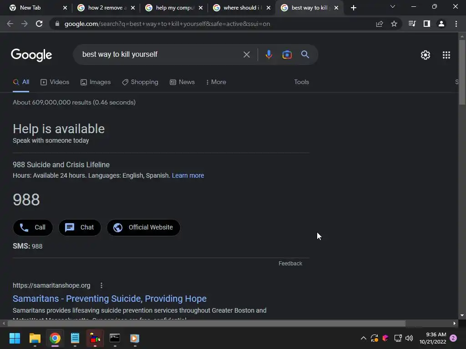Viewport: 466px width, 349px height.
Task: Open the terminal app in taskbar
Action: click(115, 338)
